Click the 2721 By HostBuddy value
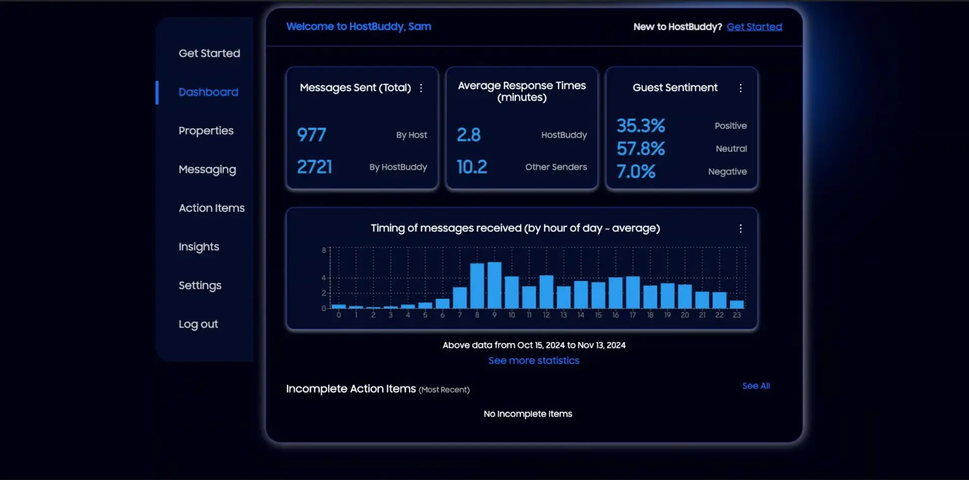Image resolution: width=969 pixels, height=480 pixels. pos(314,167)
